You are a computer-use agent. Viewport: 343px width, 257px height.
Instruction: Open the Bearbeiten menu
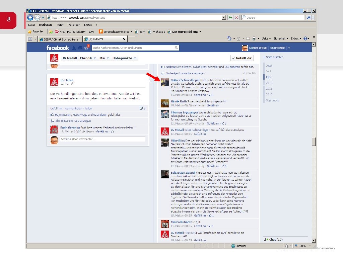click(45, 25)
